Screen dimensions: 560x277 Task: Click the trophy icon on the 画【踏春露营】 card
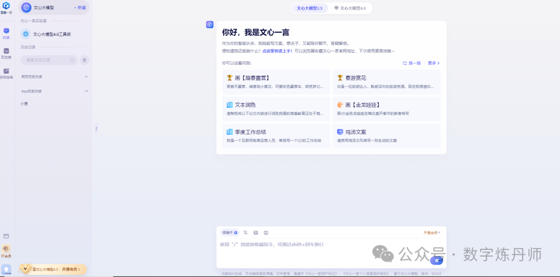pyautogui.click(x=230, y=78)
